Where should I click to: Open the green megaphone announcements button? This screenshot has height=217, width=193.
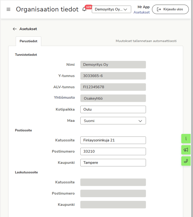pyautogui.click(x=186, y=150)
